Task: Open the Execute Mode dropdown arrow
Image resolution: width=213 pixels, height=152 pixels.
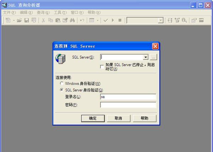Action: pyautogui.click(x=98, y=21)
